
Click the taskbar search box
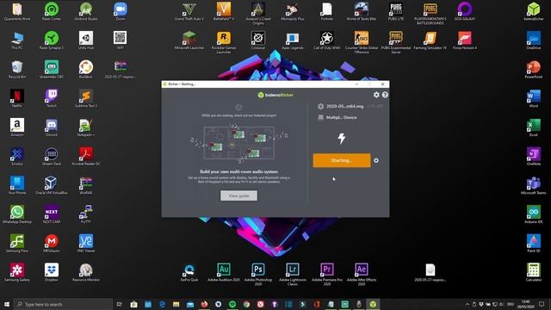pos(63,304)
